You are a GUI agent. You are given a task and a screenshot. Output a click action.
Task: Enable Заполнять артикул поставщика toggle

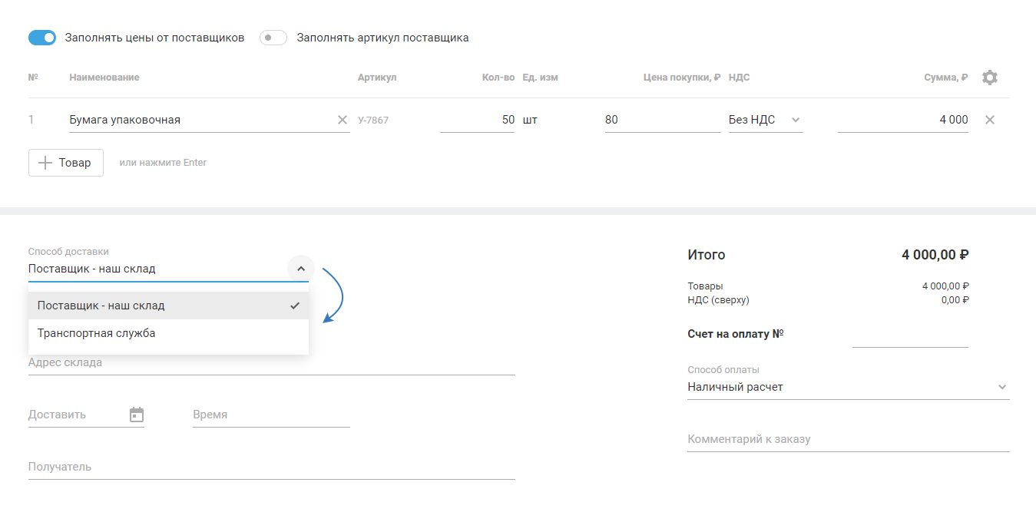coord(273,38)
